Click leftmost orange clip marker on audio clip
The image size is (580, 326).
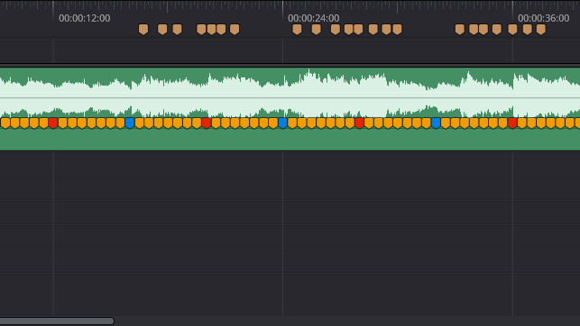point(5,123)
